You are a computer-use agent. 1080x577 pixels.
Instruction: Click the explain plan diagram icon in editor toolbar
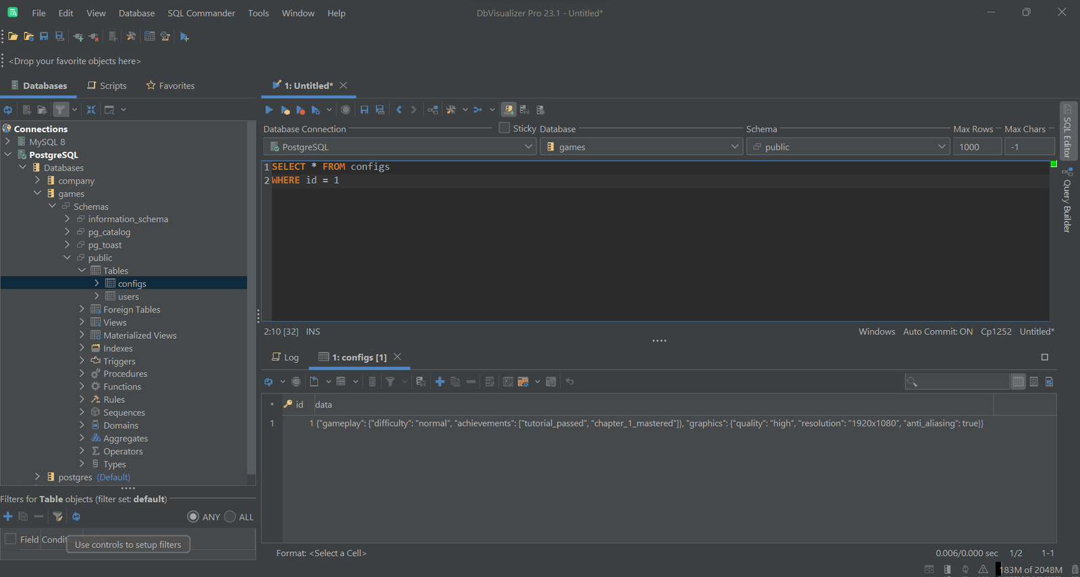coord(433,109)
